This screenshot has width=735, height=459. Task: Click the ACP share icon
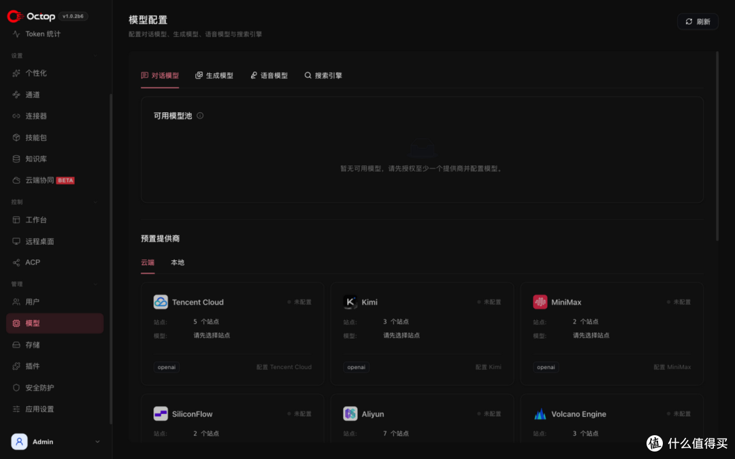(16, 262)
